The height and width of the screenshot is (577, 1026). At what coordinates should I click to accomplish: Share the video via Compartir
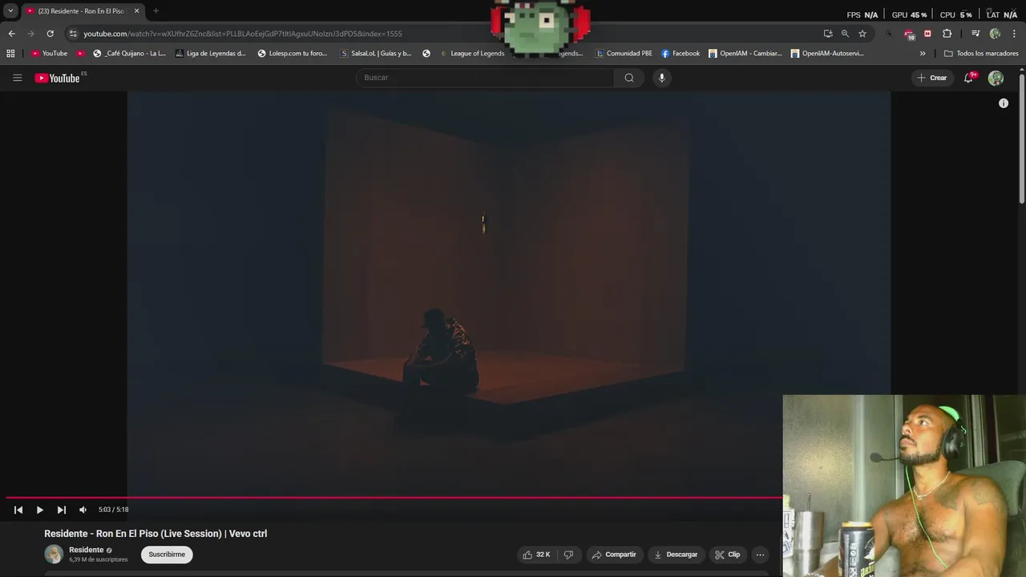pyautogui.click(x=613, y=555)
